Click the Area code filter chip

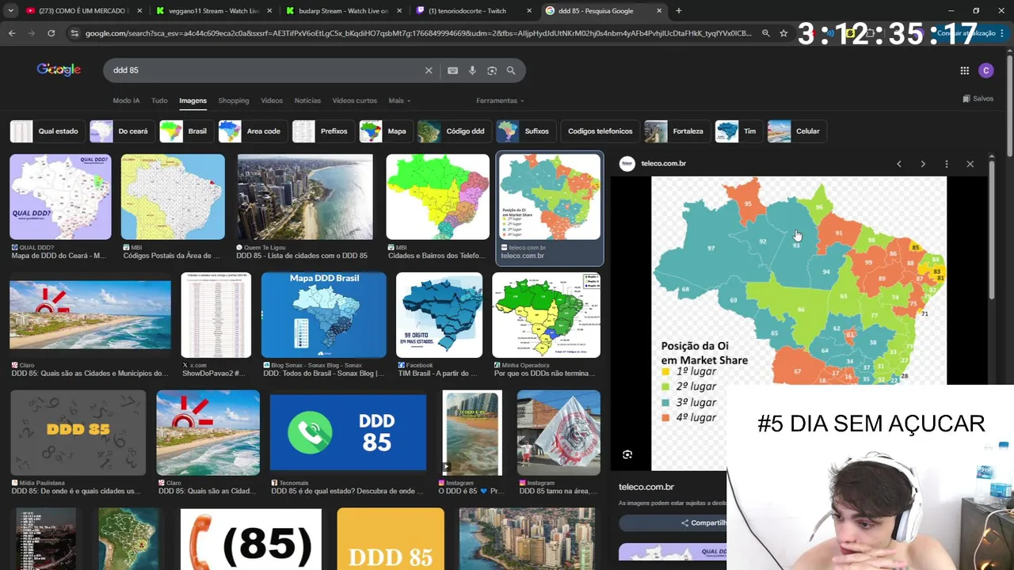pyautogui.click(x=251, y=131)
